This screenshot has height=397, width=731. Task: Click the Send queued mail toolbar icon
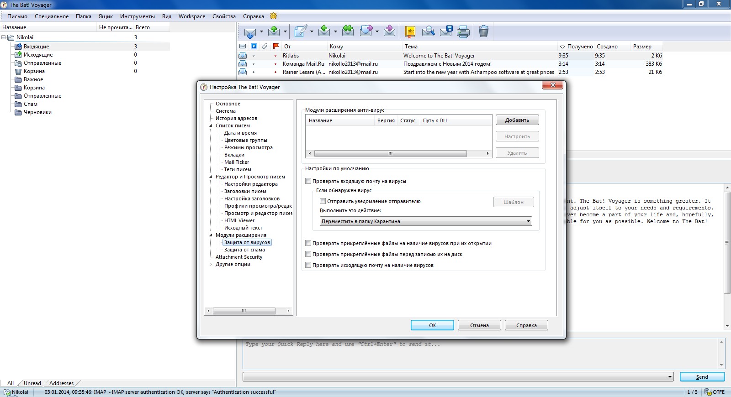click(274, 31)
